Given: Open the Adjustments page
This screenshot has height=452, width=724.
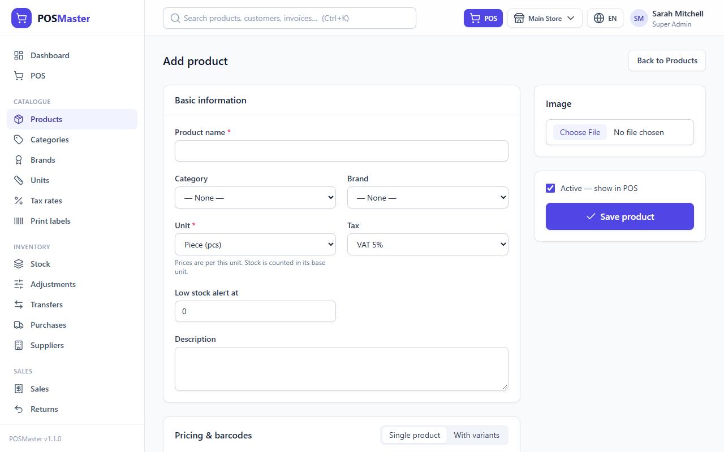Looking at the screenshot, I should [x=72, y=284].
